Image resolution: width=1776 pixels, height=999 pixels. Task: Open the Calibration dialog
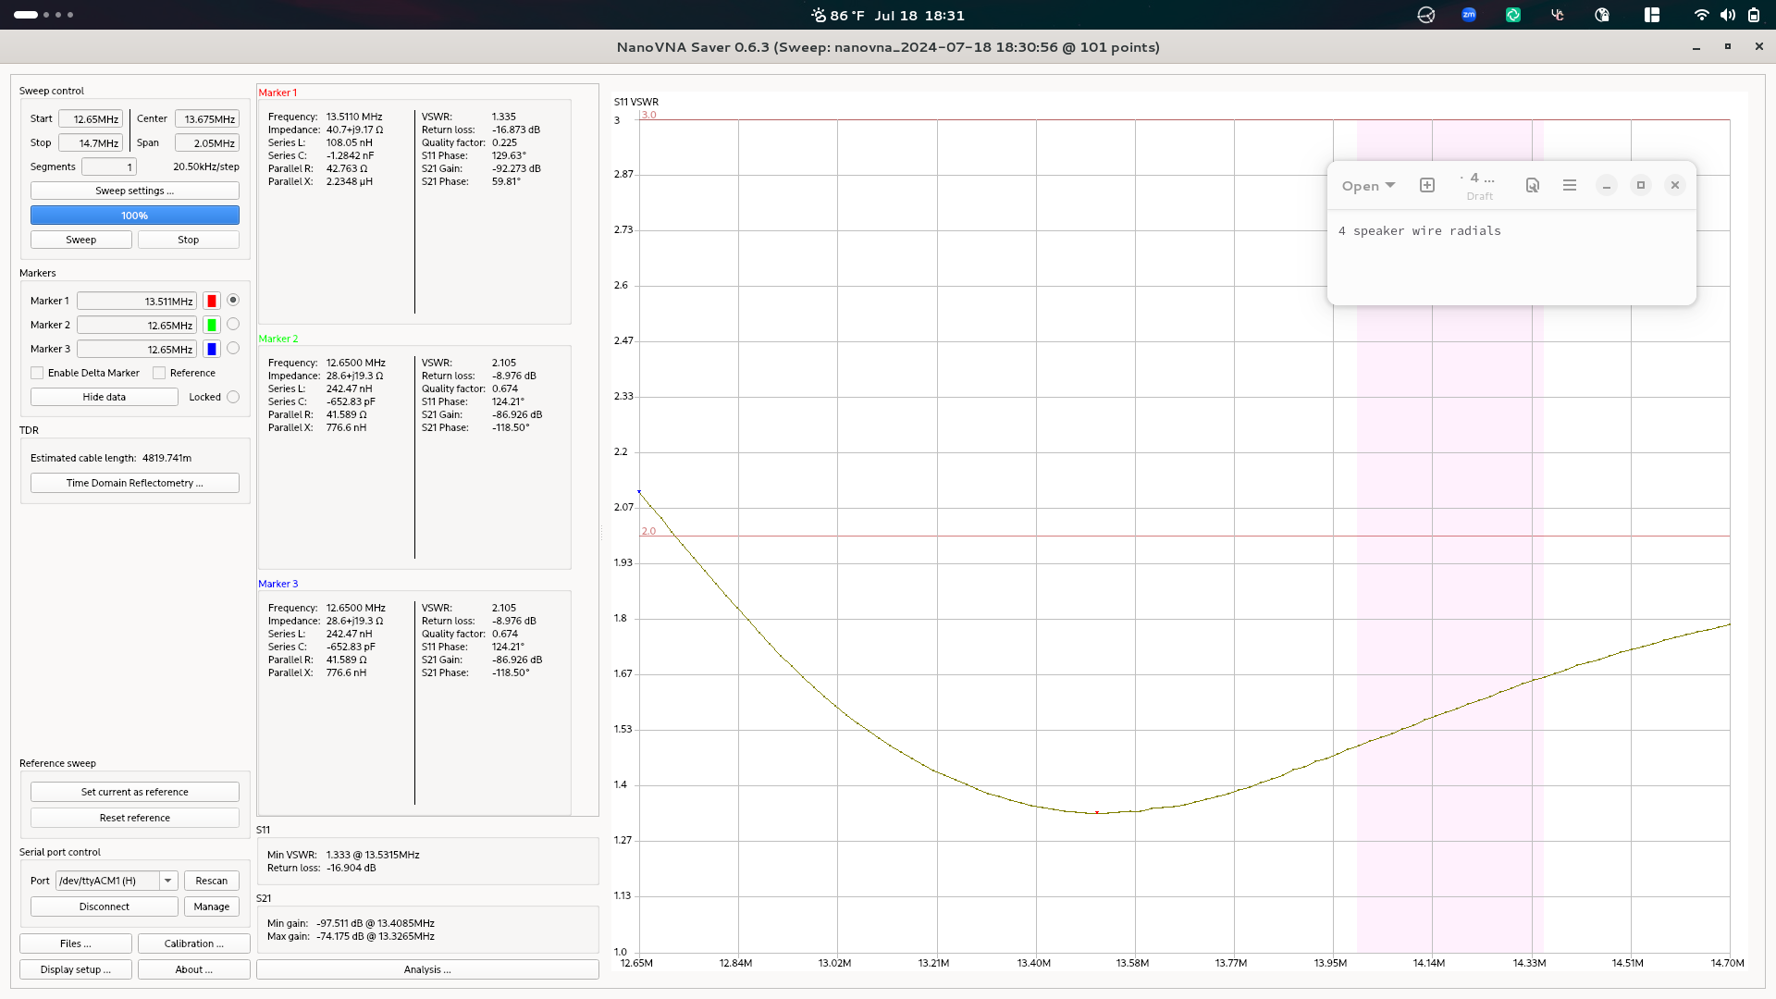[194, 943]
